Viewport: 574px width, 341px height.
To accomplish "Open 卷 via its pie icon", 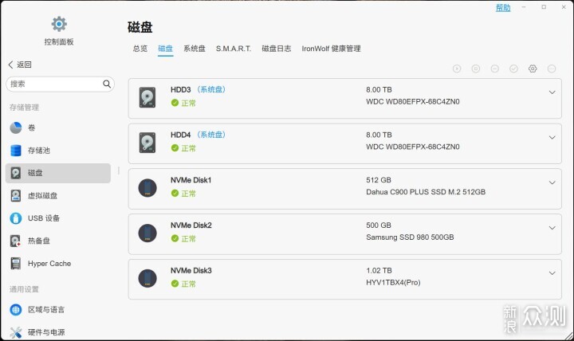I will point(16,127).
